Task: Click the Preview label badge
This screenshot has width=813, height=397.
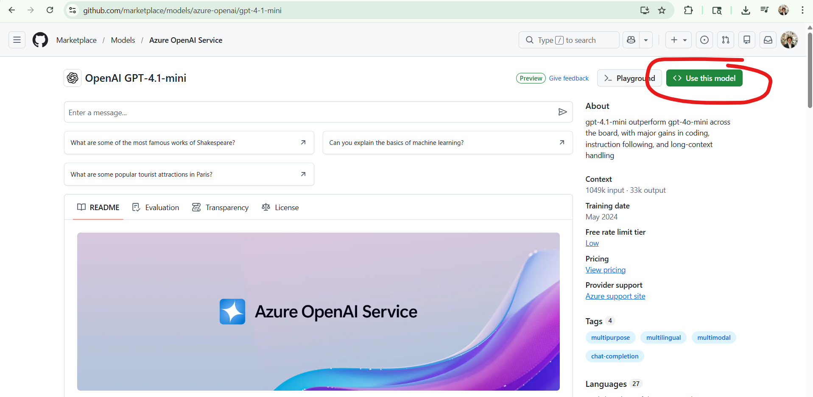Action: (531, 78)
